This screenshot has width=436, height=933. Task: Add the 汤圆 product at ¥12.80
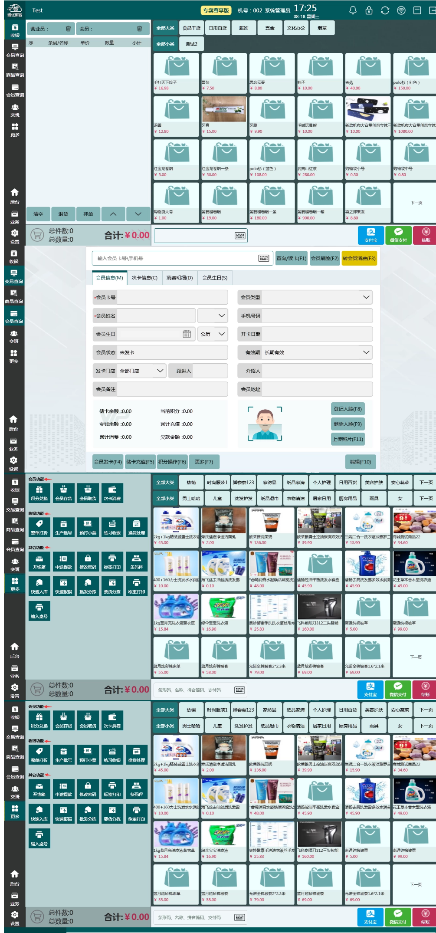tap(176, 116)
